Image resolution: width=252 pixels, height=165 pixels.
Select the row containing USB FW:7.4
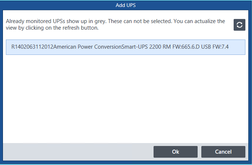pyautogui.click(x=126, y=47)
